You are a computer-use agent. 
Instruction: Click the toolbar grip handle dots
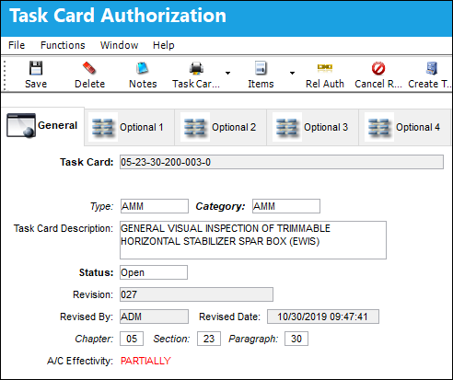(5, 75)
